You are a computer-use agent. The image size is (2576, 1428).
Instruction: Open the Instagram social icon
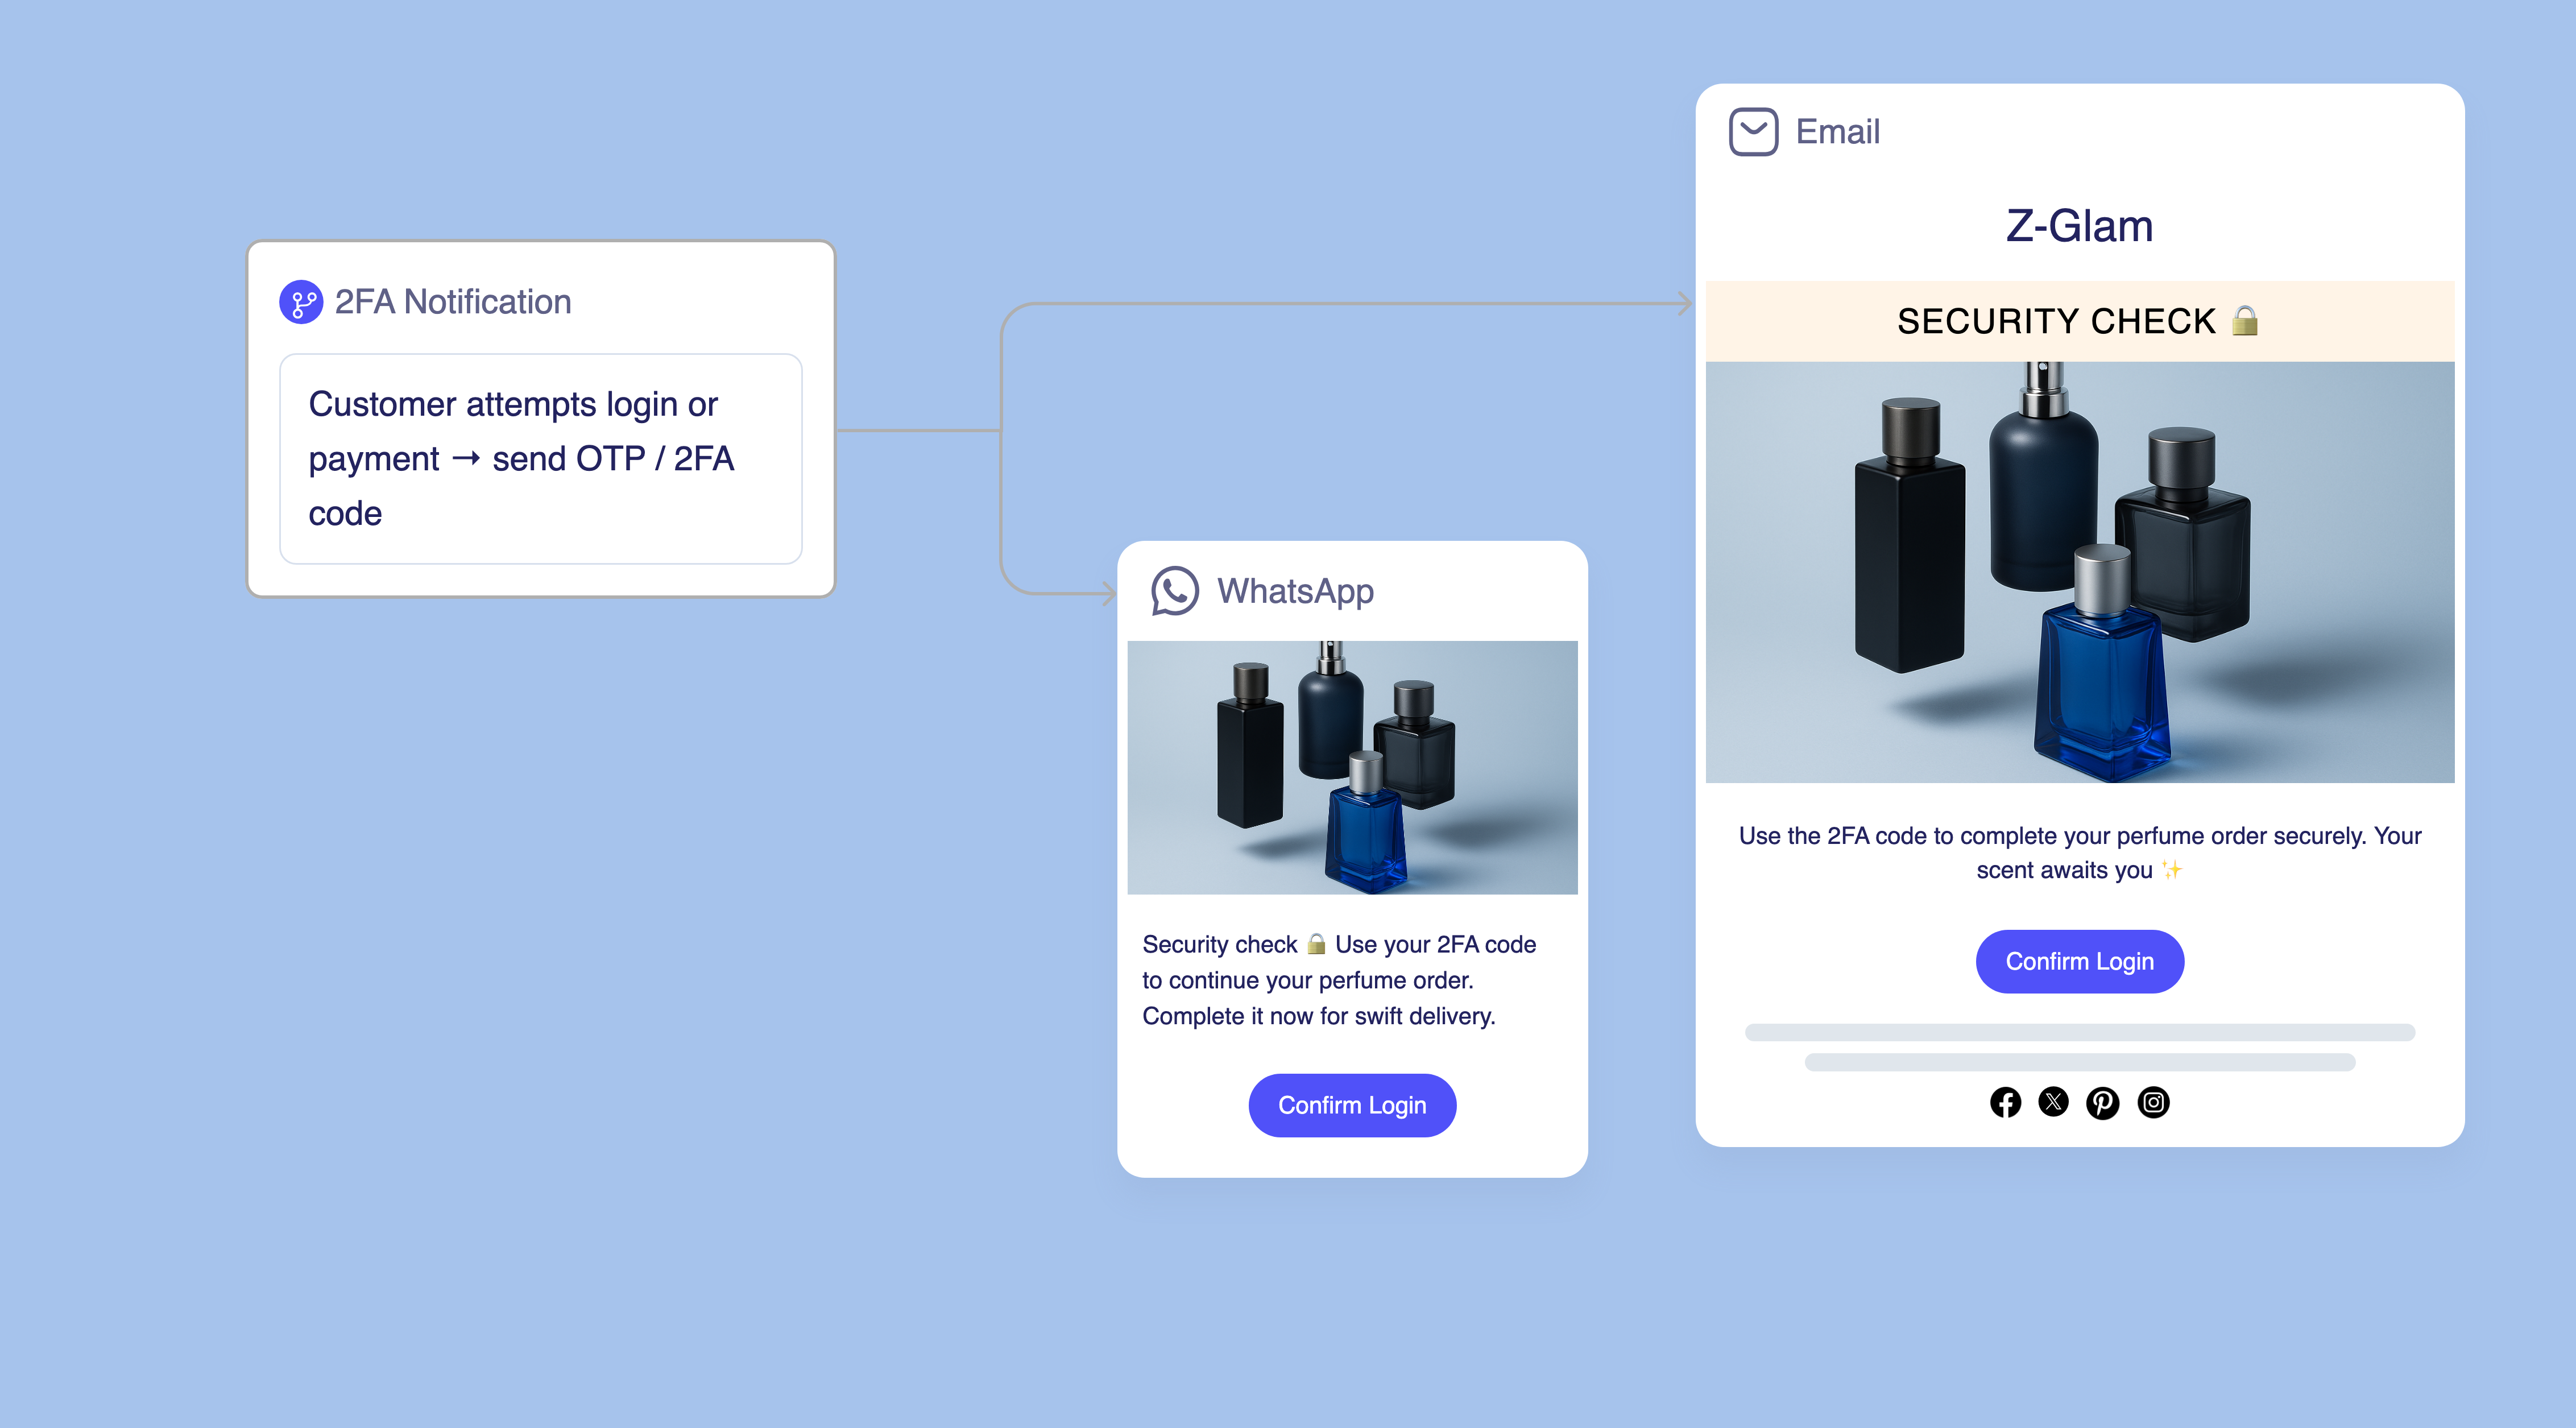tap(2153, 1102)
